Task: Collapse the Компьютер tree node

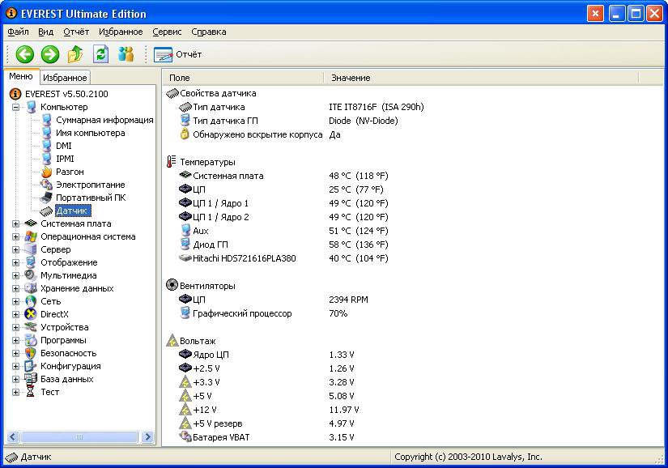Action: coord(16,107)
